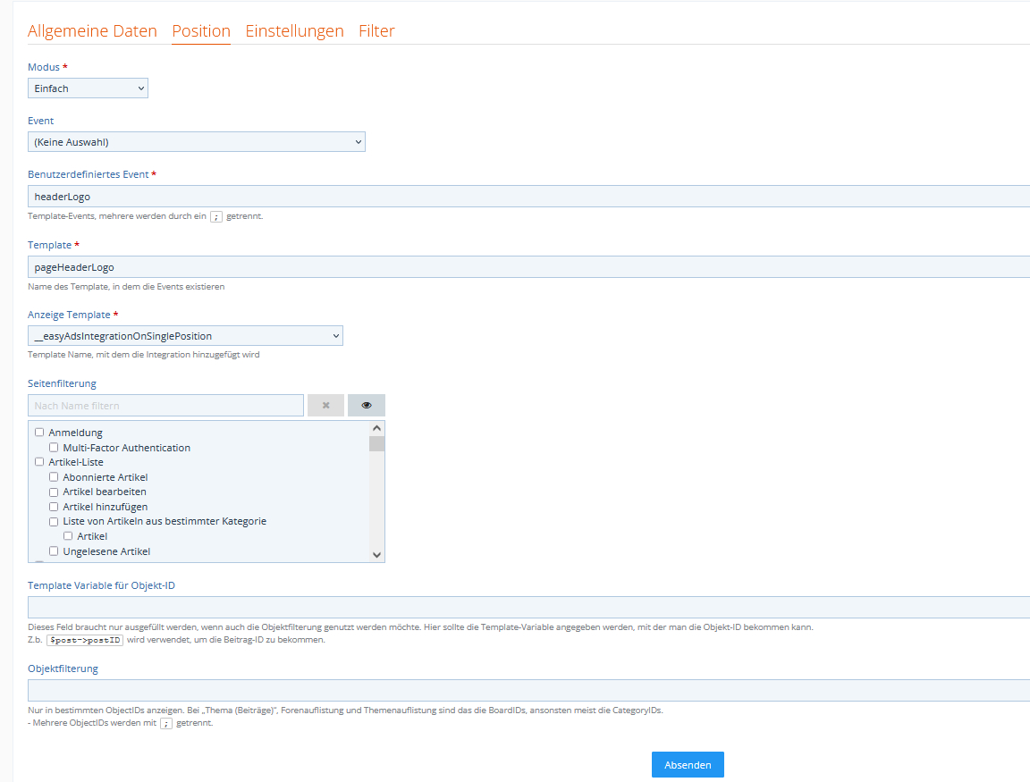Switch to the Allgemeine Daten tab

(x=92, y=31)
